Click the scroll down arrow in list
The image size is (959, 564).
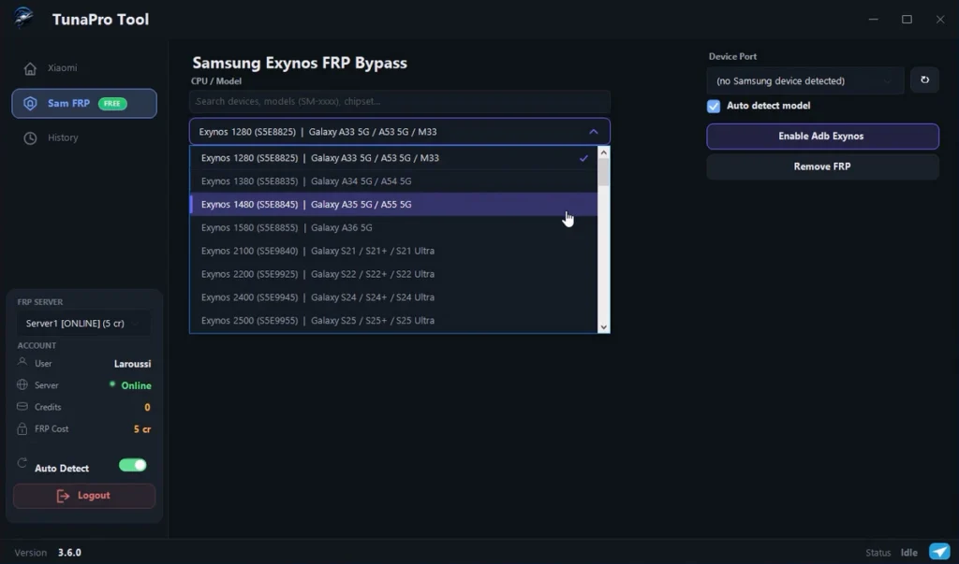click(604, 327)
